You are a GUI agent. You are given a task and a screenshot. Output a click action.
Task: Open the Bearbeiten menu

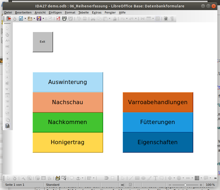tap(23, 12)
